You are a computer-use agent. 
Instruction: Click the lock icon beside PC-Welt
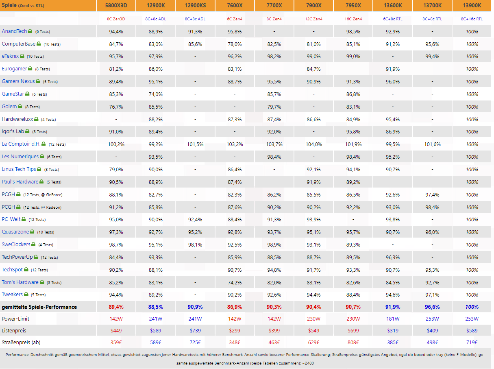click(x=24, y=219)
